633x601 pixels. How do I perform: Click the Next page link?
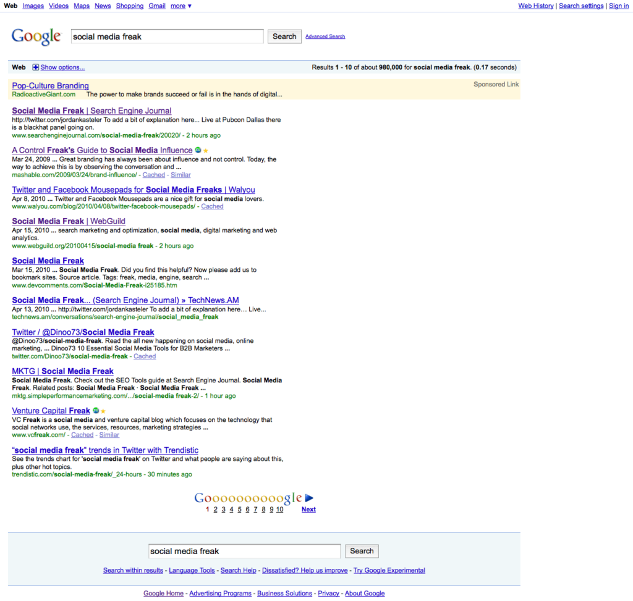click(x=309, y=510)
